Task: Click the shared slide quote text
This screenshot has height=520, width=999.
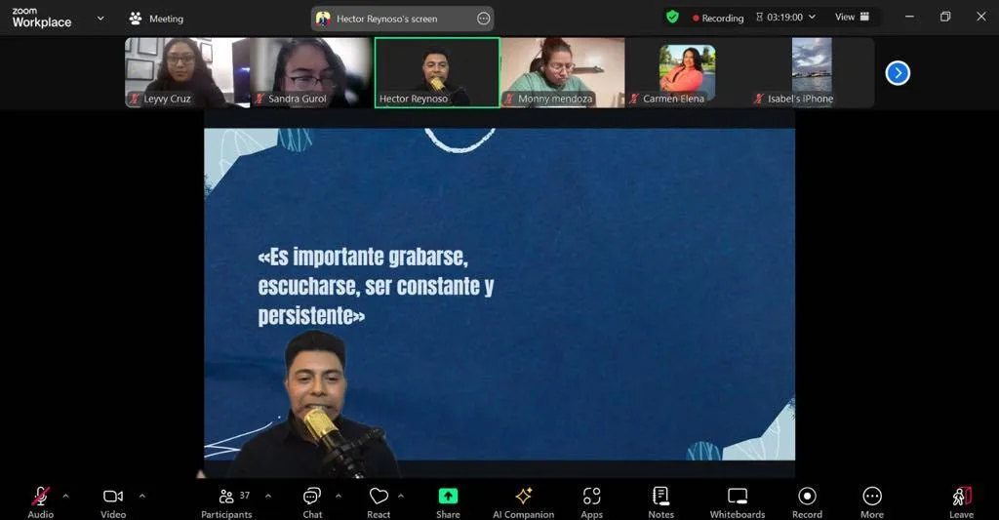Action: point(376,286)
